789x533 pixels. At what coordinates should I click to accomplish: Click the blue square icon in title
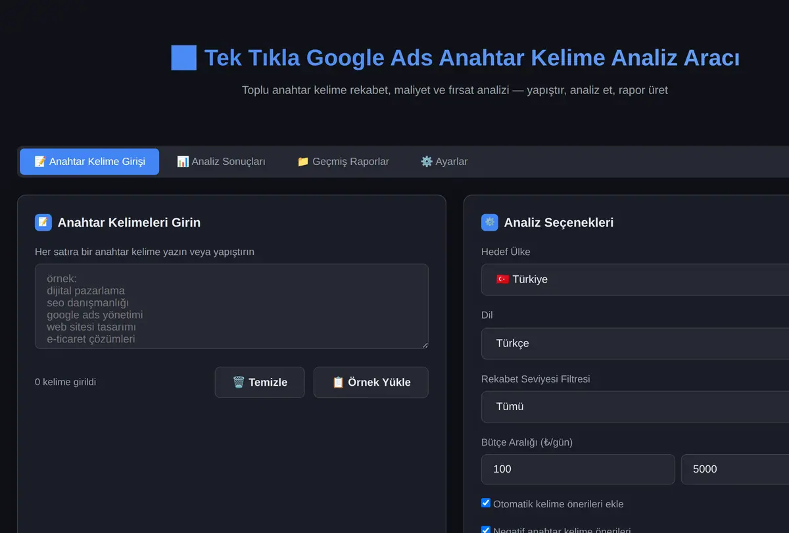(x=183, y=58)
